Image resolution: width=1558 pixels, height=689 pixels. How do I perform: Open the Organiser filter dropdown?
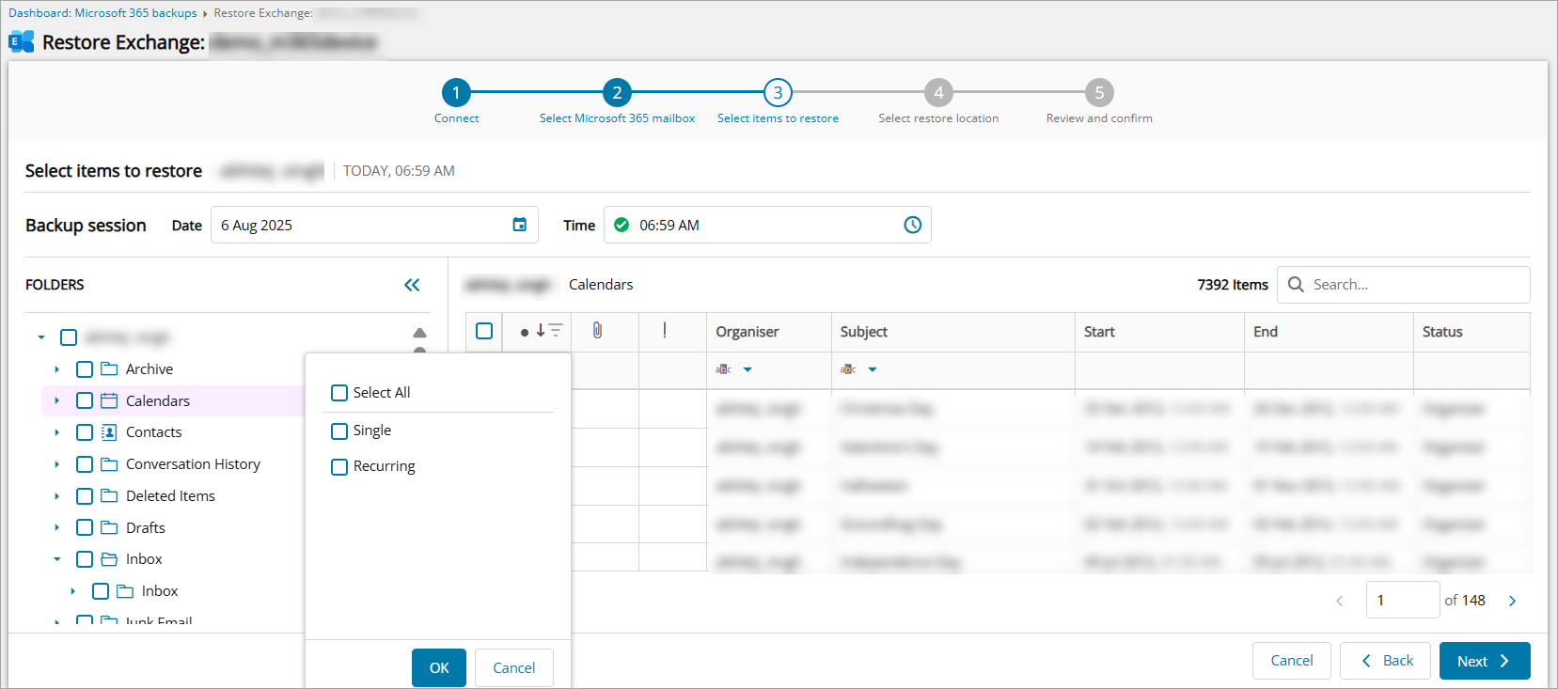(x=748, y=369)
